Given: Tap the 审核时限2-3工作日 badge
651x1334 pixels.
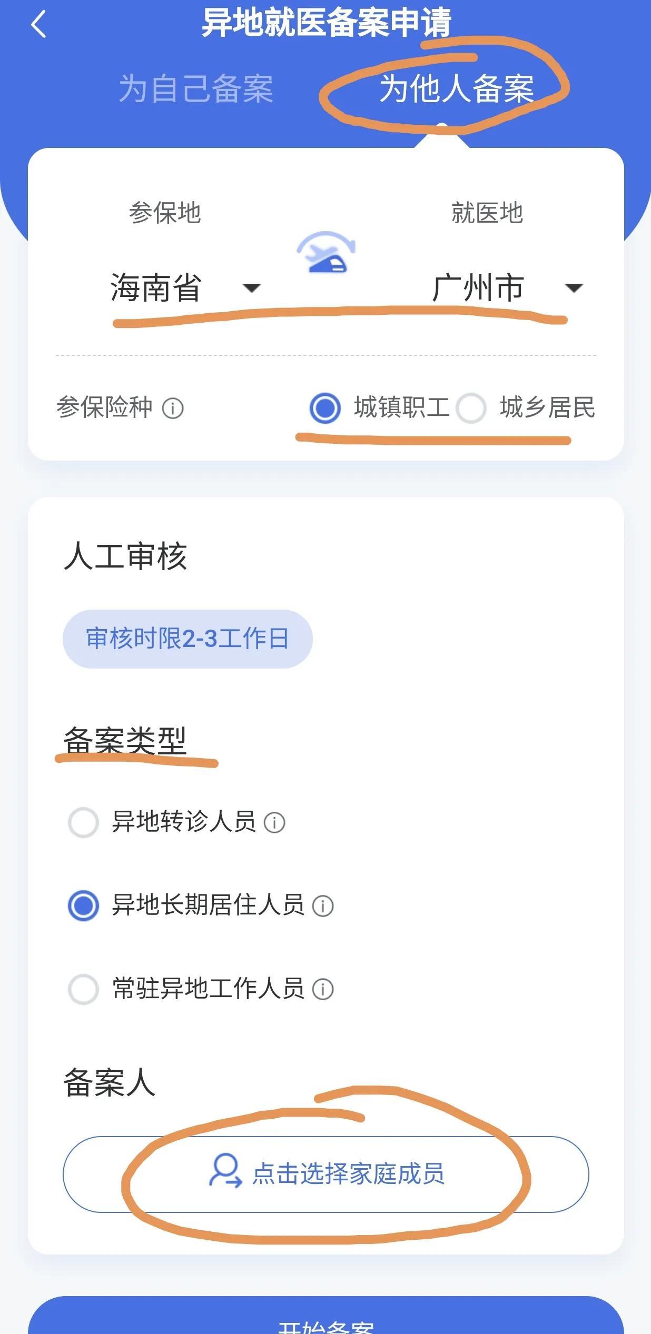Looking at the screenshot, I should [x=188, y=639].
